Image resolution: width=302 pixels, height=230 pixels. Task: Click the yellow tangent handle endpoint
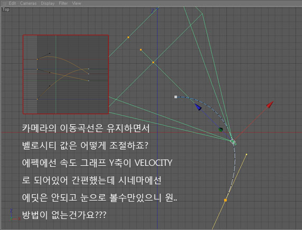click(x=247, y=154)
